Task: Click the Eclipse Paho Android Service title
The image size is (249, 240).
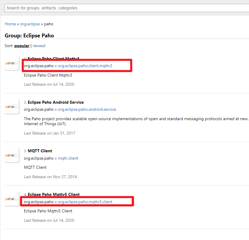Action: 55,102
